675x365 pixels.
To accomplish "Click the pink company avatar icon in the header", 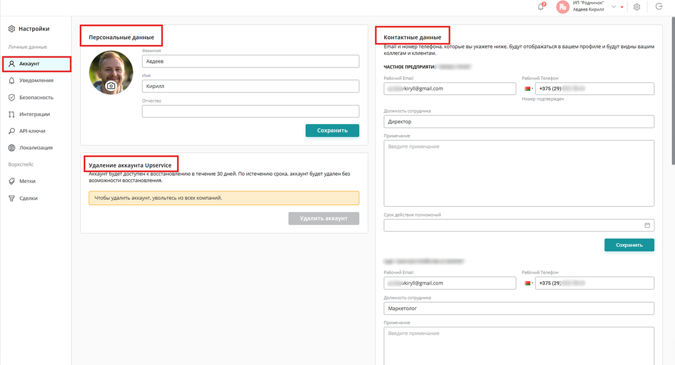I will 562,7.
